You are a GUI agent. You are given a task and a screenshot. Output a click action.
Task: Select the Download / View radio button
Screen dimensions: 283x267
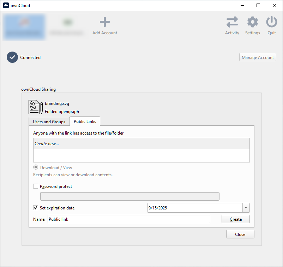point(36,168)
